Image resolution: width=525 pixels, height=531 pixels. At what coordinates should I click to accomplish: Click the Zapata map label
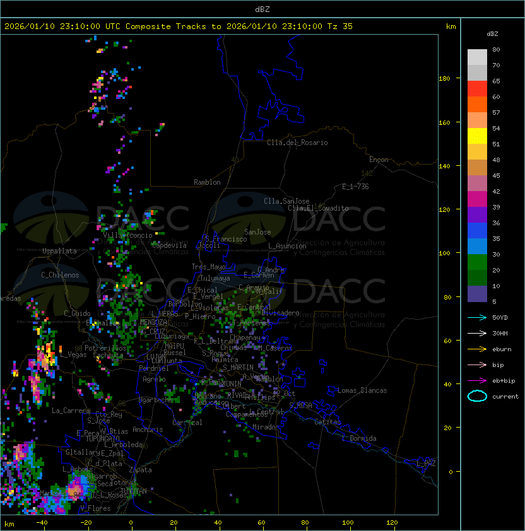point(140,470)
